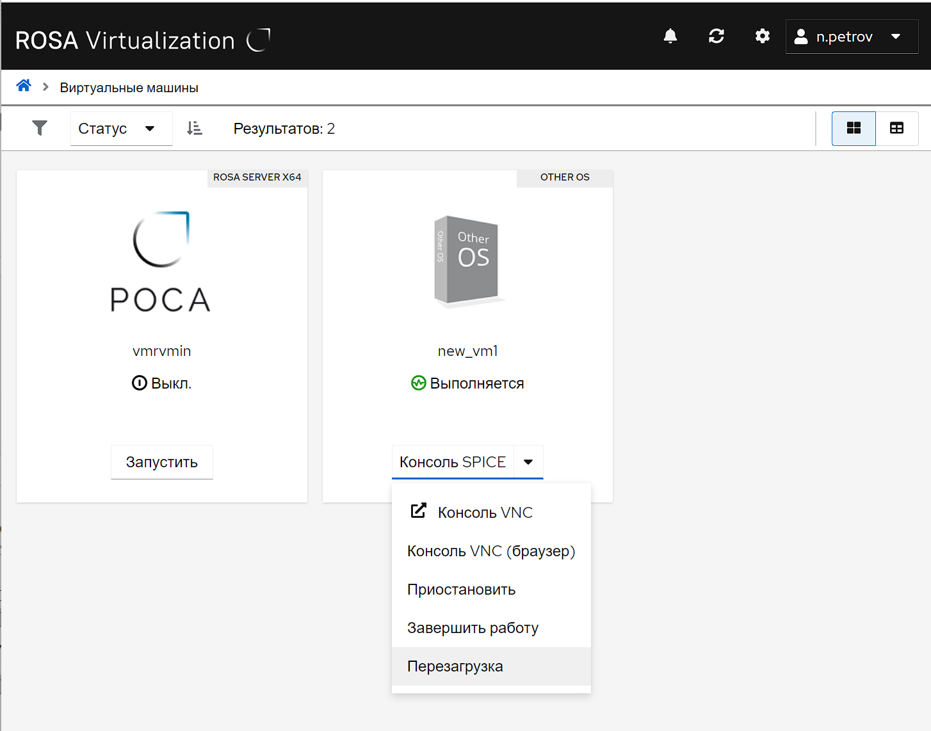Click the notifications bell icon
Screen dimensions: 931x731
670,36
